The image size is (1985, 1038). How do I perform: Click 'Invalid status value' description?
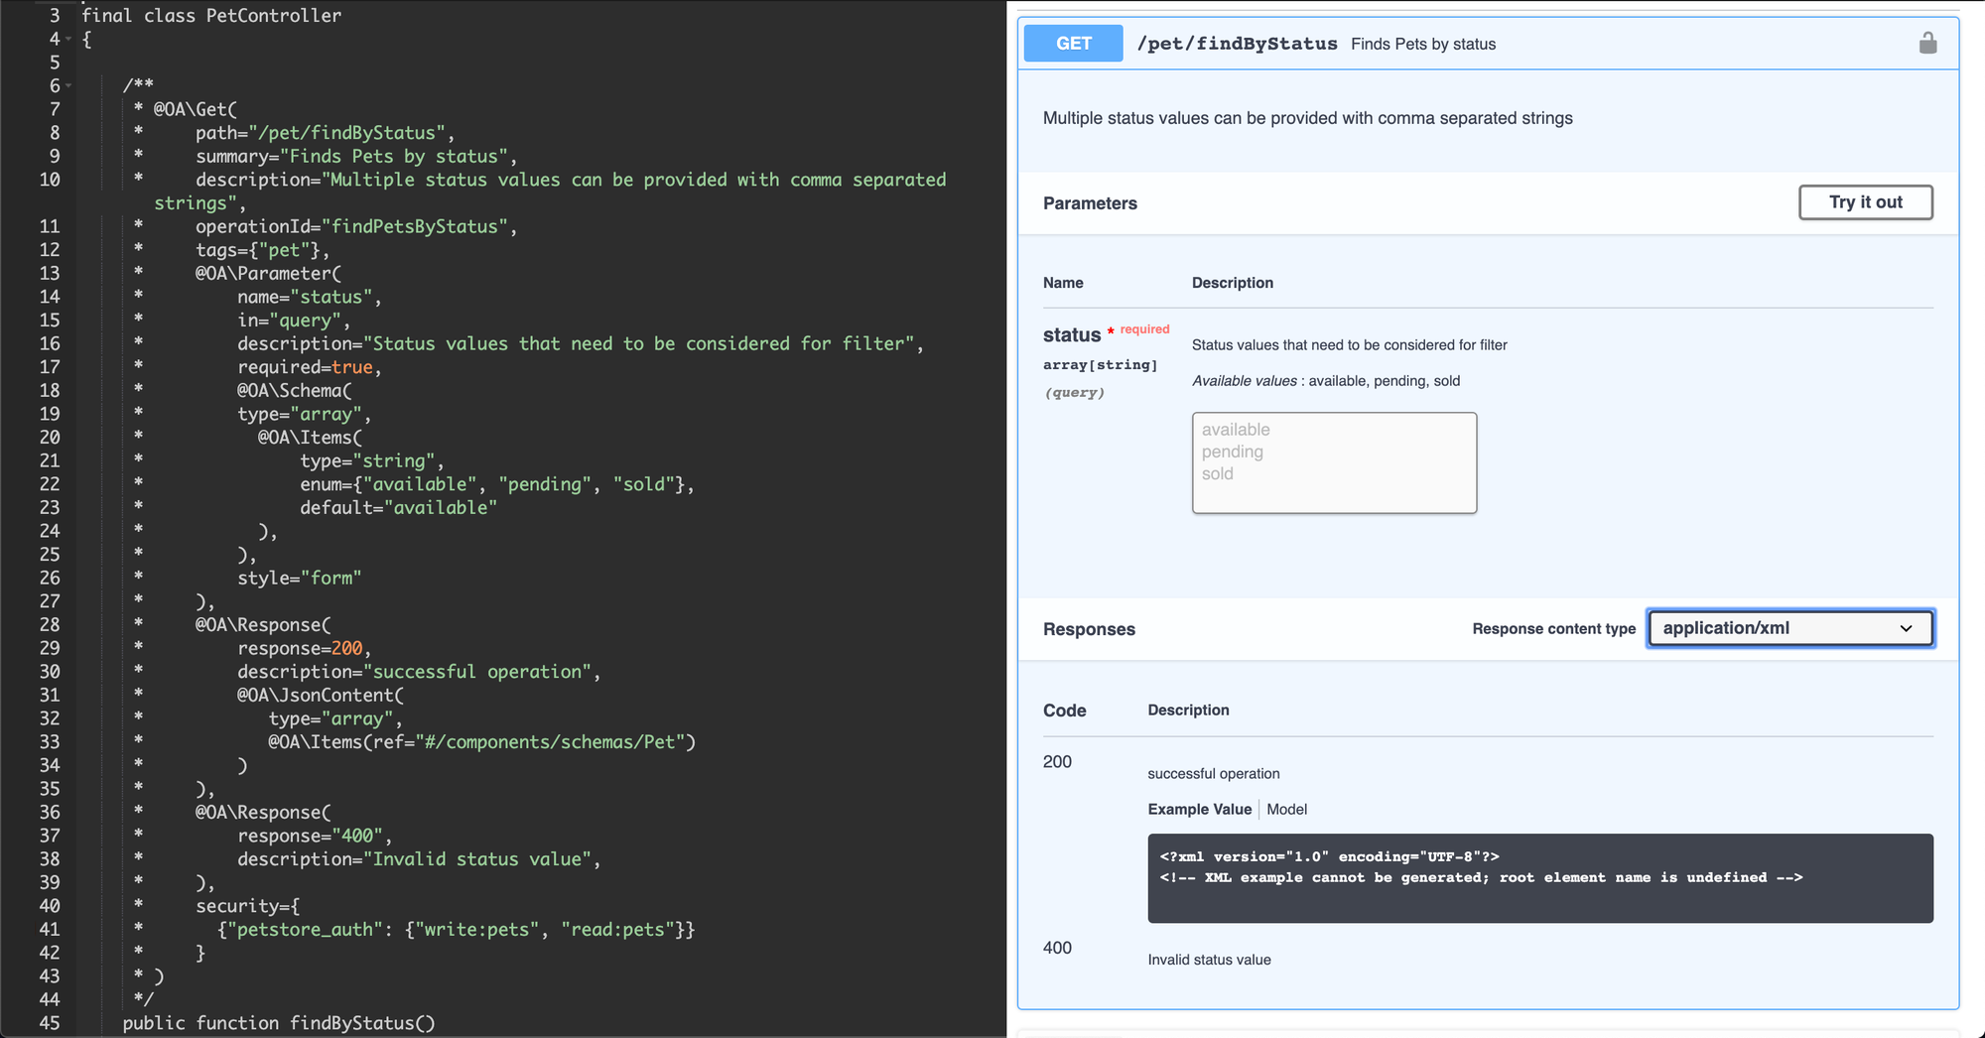pyautogui.click(x=1209, y=960)
